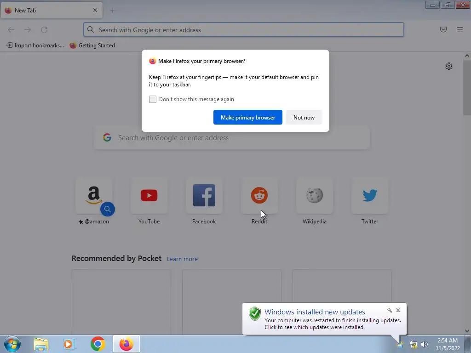Open the volume speaker tray icon
Screen dimensions: 471x353
pos(425,344)
